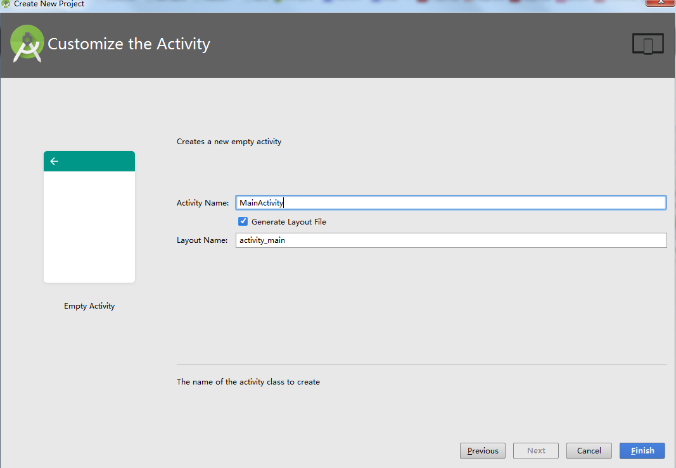Click the Activity Name input field
Image resolution: width=676 pixels, height=468 pixels.
point(451,203)
